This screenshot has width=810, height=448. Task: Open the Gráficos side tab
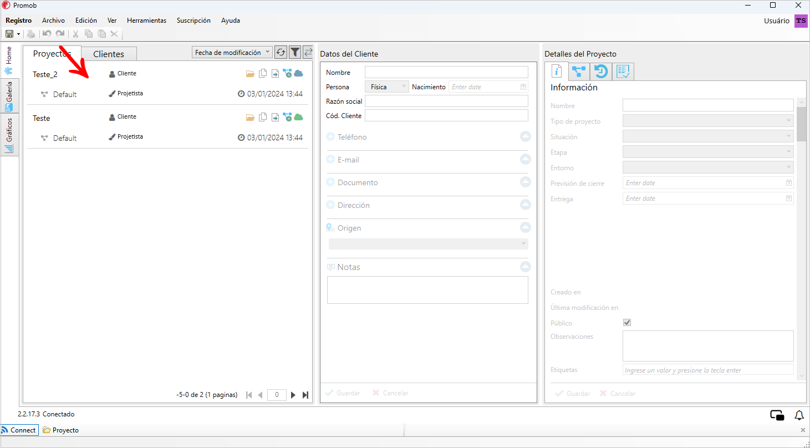coord(9,136)
